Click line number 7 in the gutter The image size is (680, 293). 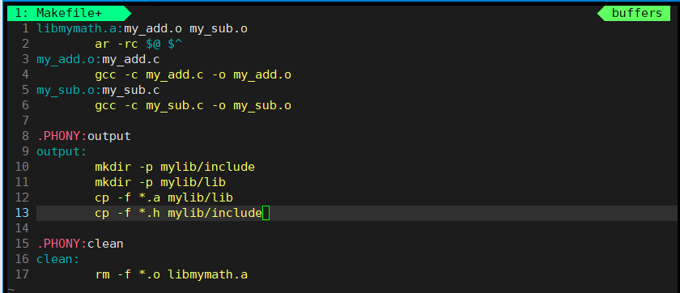coord(25,121)
